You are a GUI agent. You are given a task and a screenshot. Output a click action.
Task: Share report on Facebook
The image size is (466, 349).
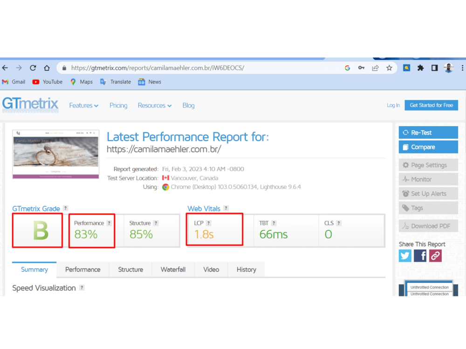[420, 255]
